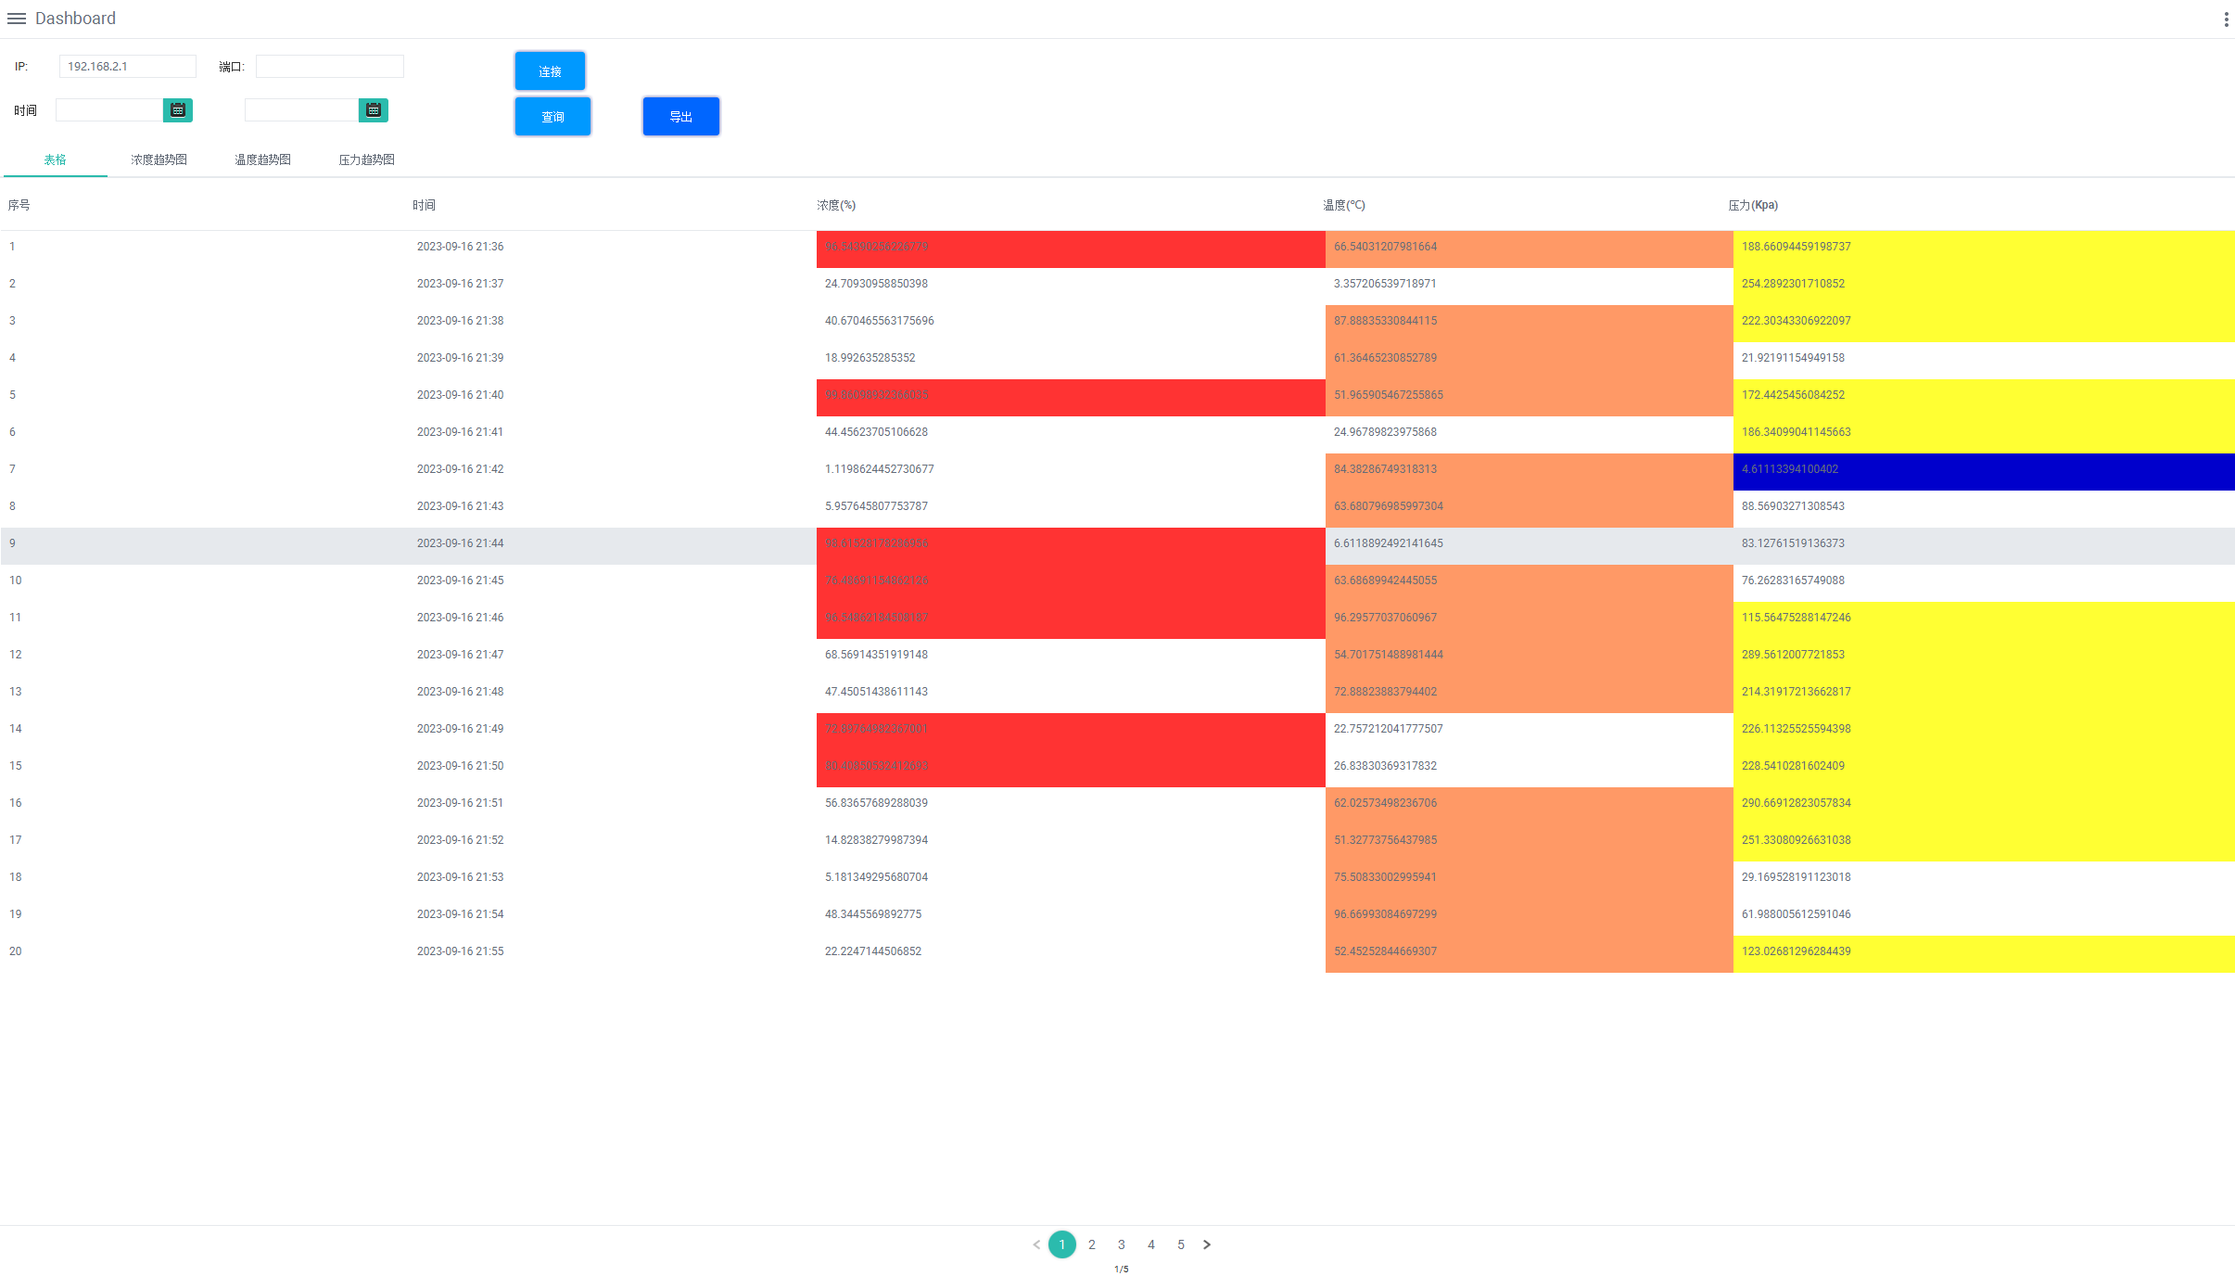Click concentration value 68.56914351919148
This screenshot has width=2235, height=1276.
click(876, 655)
